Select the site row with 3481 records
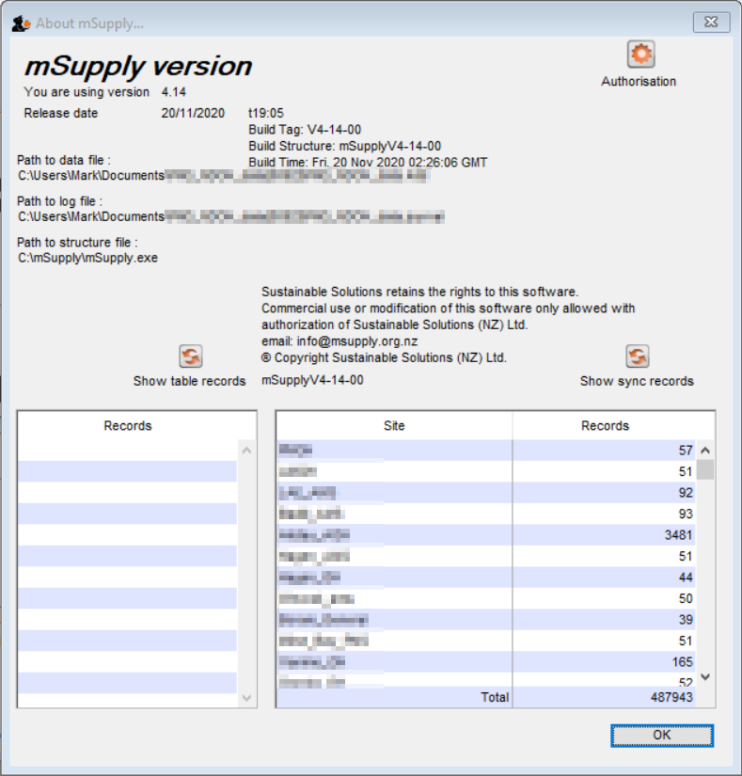The width and height of the screenshot is (742, 776). 485,535
